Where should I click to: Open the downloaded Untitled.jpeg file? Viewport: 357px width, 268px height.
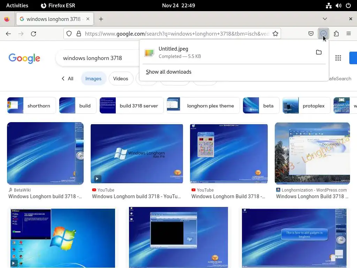coord(228,52)
